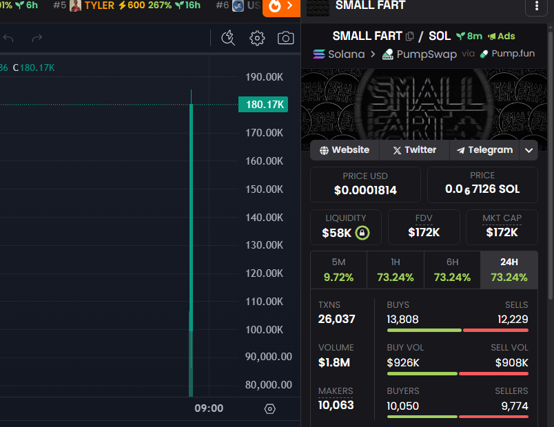
Task: Click the SOL quote token name
Action: tap(440, 36)
